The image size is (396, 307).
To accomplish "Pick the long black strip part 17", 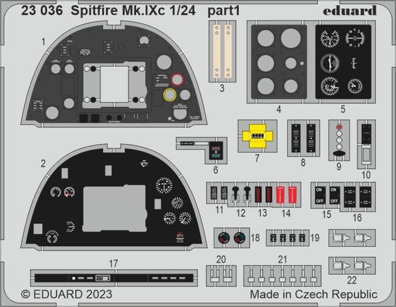I will pyautogui.click(x=114, y=278).
